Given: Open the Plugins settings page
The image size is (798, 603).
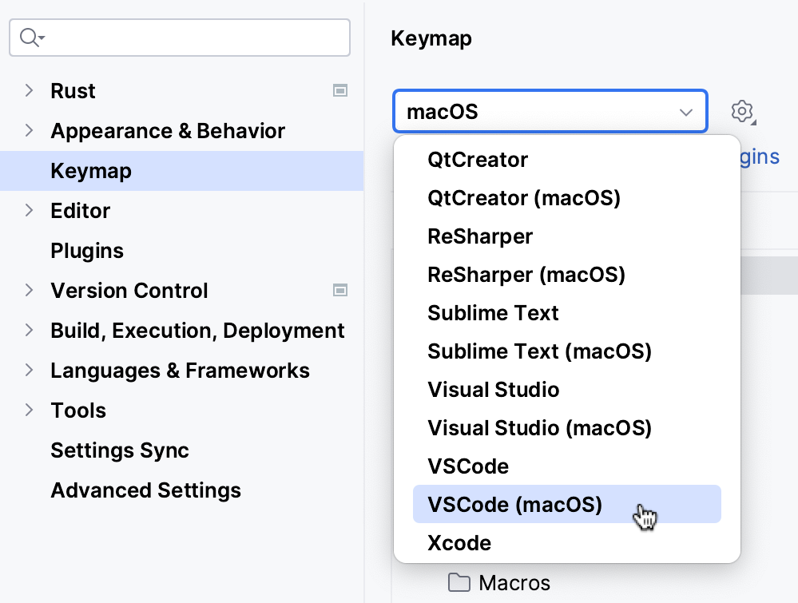Looking at the screenshot, I should pos(87,250).
